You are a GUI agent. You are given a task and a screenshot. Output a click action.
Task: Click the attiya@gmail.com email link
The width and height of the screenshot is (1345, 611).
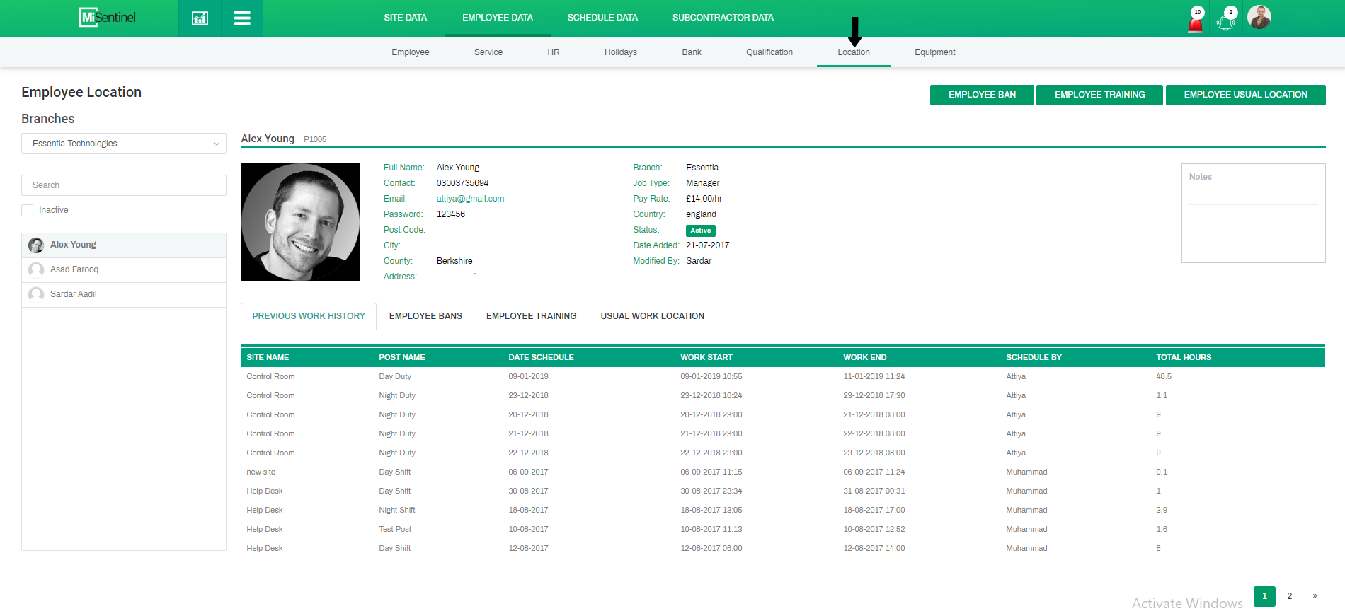pos(470,199)
